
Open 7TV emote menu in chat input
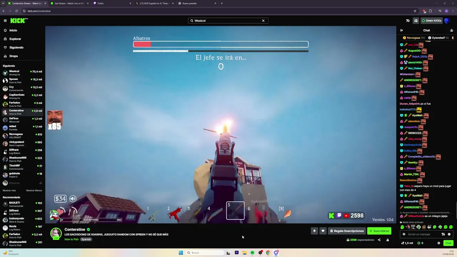(x=443, y=235)
